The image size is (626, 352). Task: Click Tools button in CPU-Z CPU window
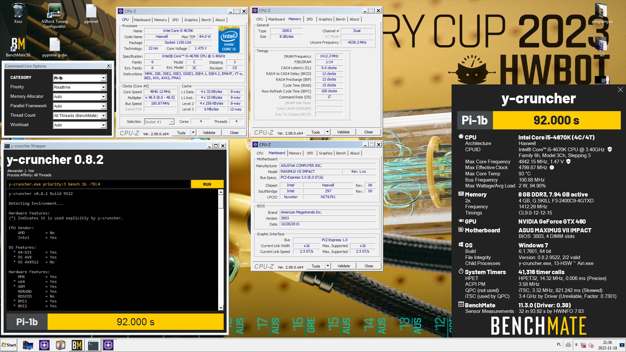181,133
